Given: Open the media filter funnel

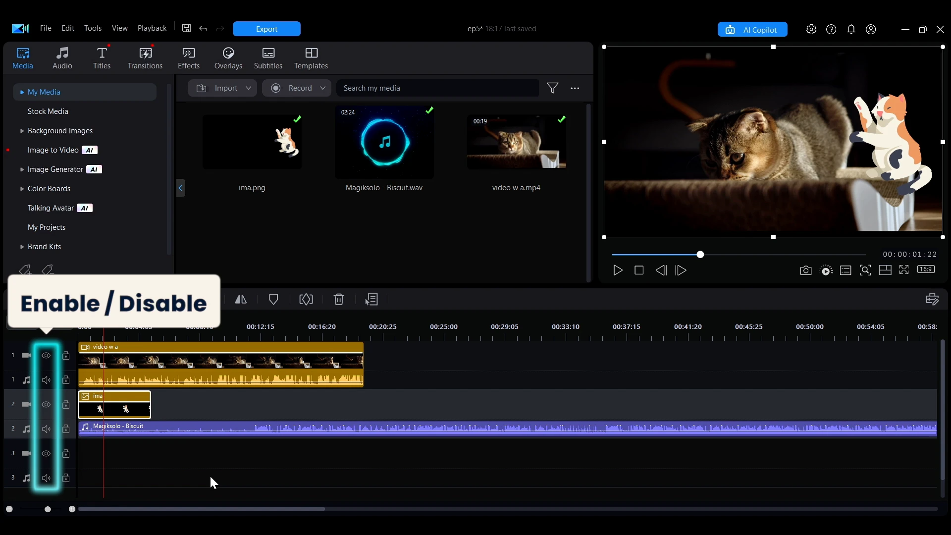Looking at the screenshot, I should (553, 88).
